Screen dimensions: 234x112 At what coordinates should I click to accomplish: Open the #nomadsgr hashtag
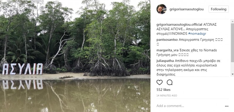pos(197,34)
